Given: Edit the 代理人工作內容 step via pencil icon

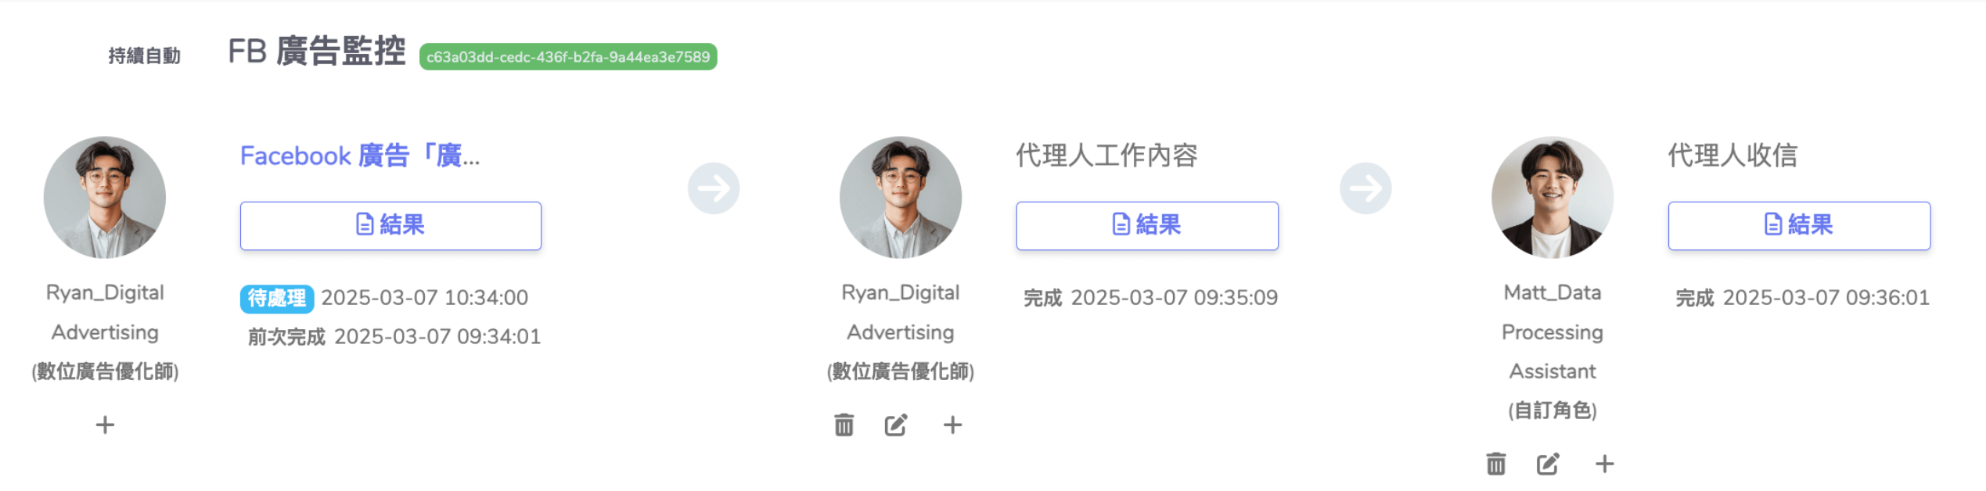Looking at the screenshot, I should [896, 425].
